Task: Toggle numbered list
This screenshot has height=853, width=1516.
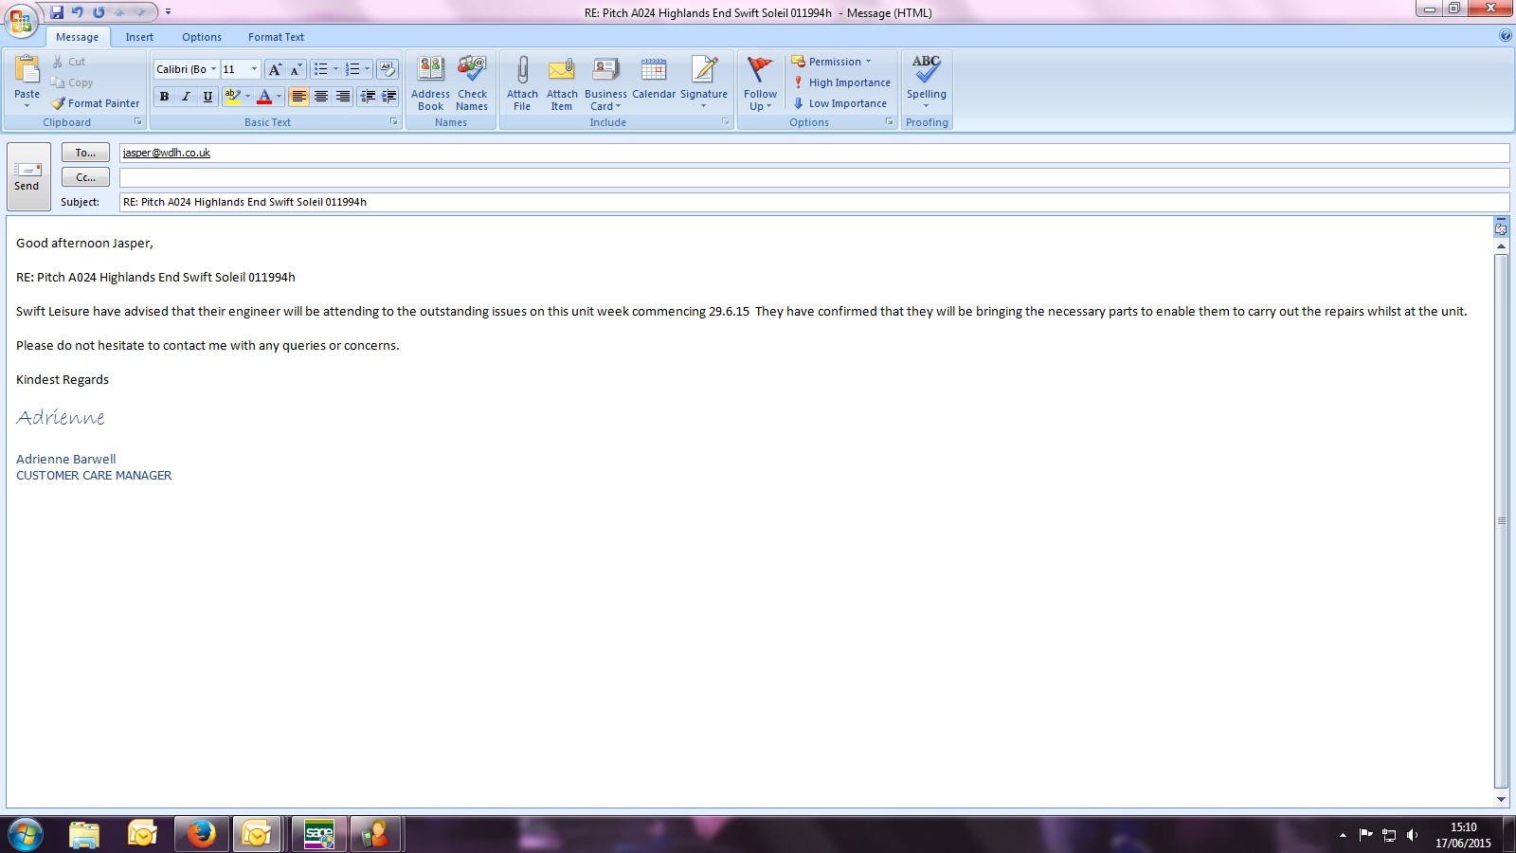Action: (352, 69)
